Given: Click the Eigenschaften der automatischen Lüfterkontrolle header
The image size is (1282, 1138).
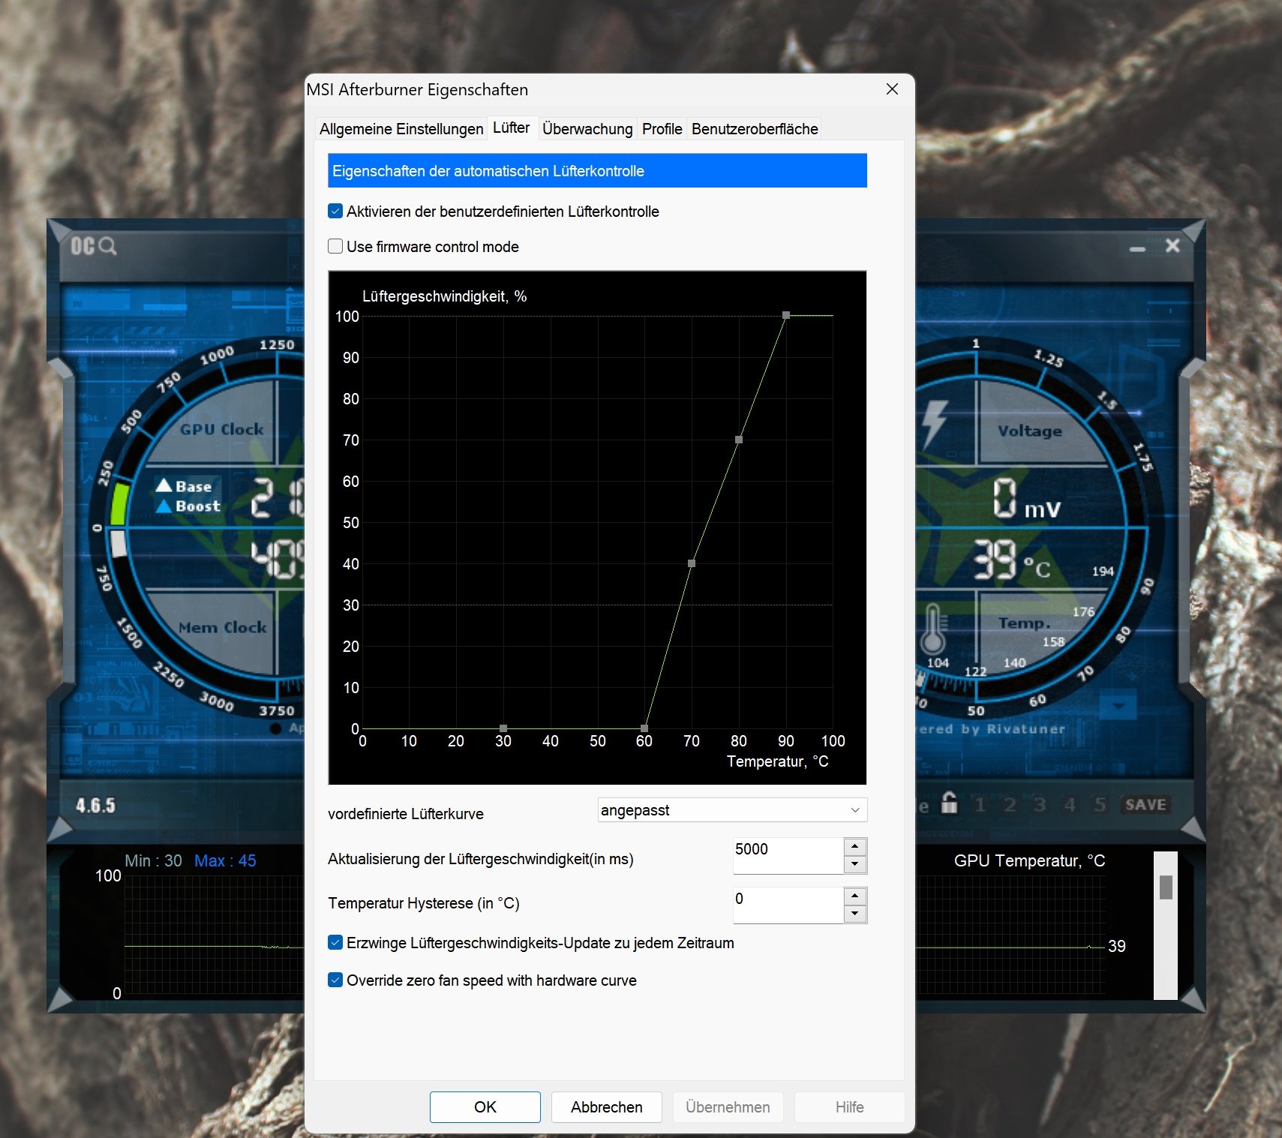Looking at the screenshot, I should point(597,171).
